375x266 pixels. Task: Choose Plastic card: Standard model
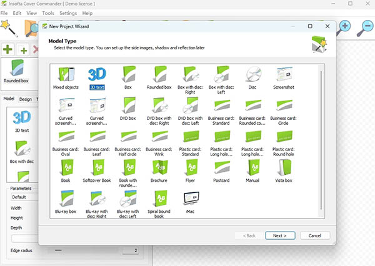pos(190,142)
